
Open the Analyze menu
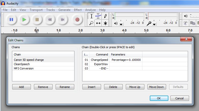pos(91,10)
